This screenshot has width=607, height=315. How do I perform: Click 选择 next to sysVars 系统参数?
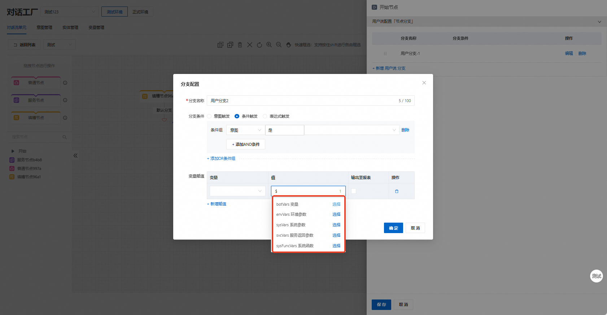[336, 225]
